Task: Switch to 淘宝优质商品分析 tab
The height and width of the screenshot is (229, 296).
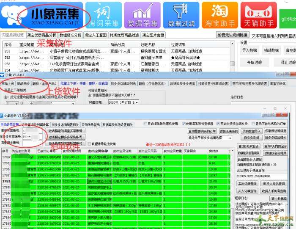Action: pos(42,35)
